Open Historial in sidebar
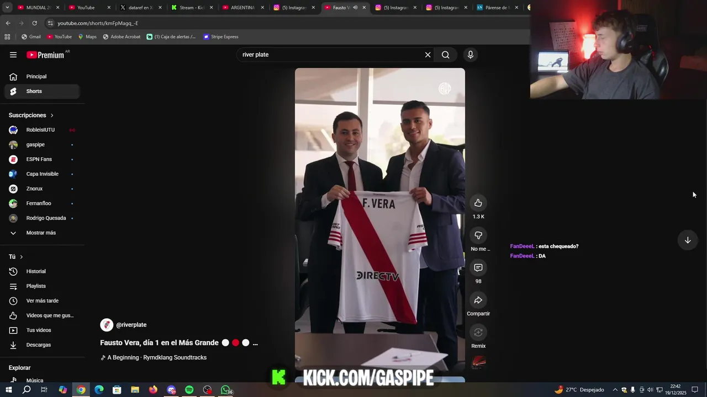Screen dimensions: 707x397 [42, 271]
